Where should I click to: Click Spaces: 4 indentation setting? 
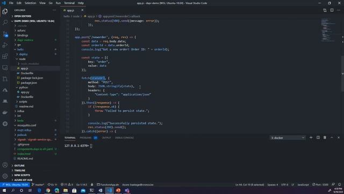coord(273,184)
